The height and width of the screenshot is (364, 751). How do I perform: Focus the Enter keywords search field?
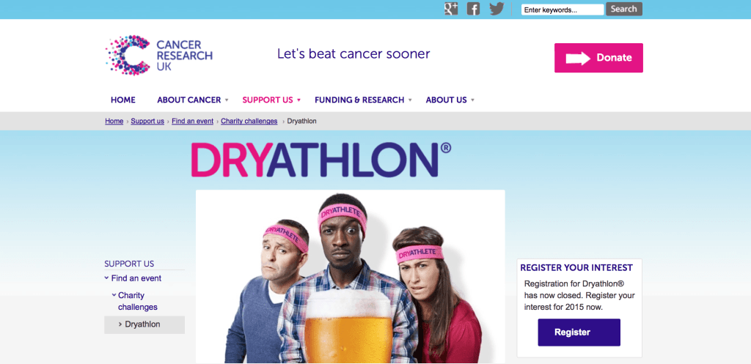pos(563,10)
